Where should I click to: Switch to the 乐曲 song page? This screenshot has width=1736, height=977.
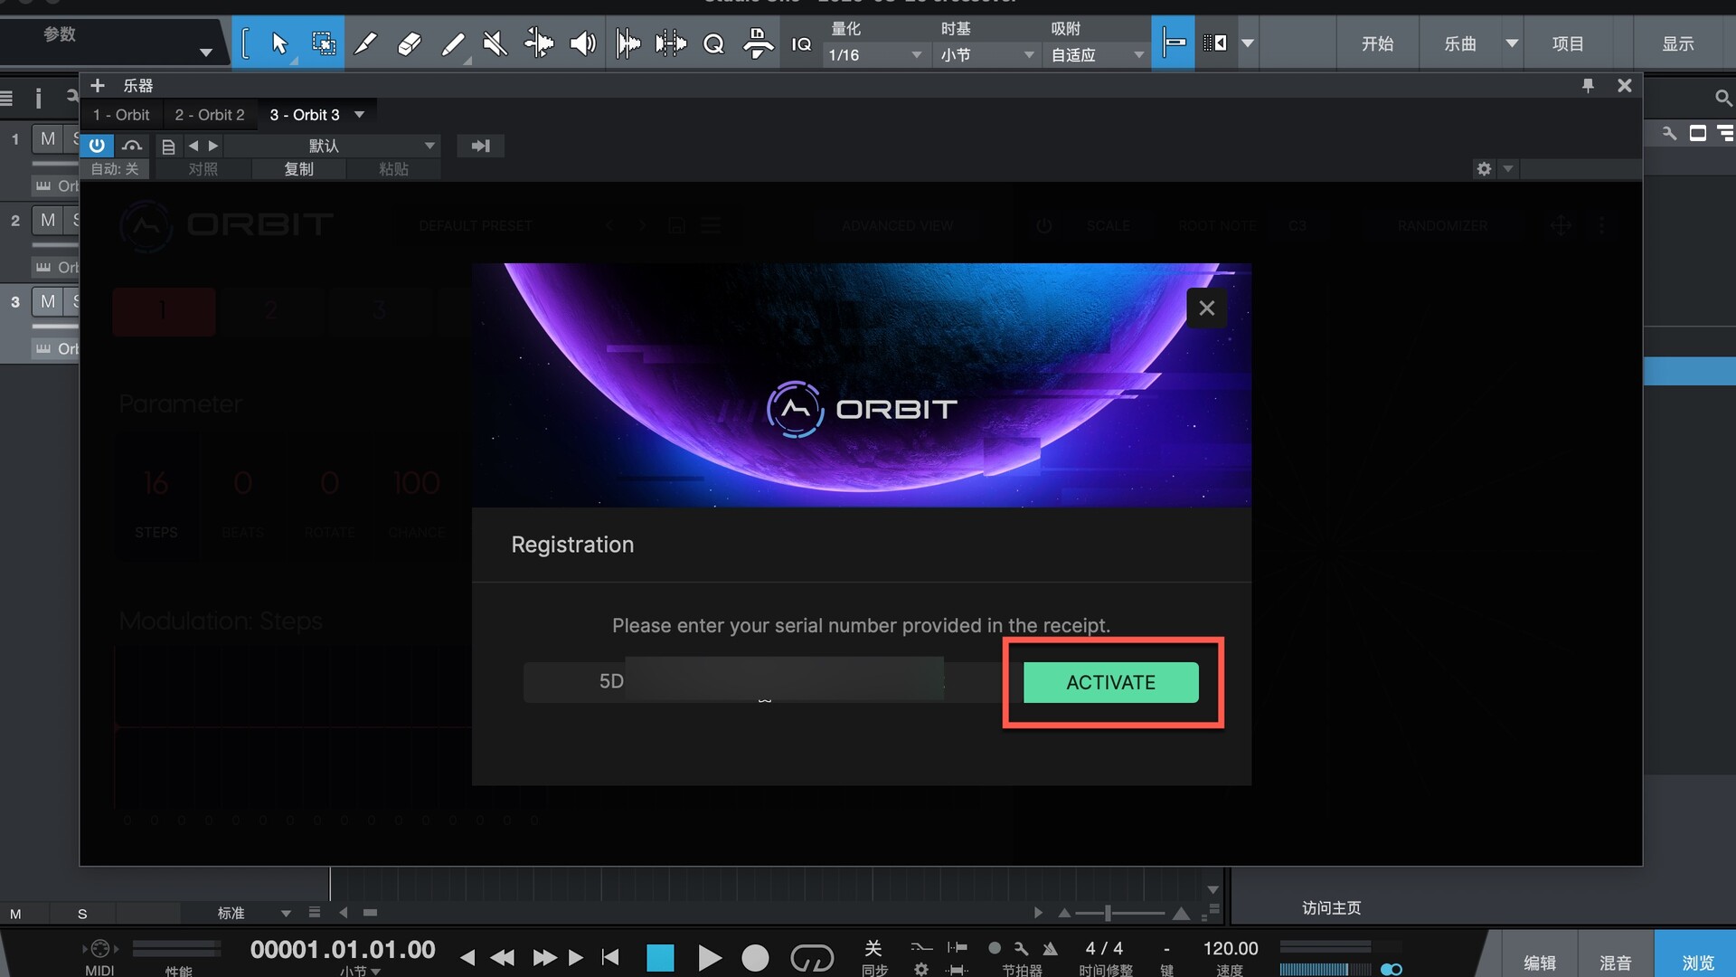(1459, 43)
